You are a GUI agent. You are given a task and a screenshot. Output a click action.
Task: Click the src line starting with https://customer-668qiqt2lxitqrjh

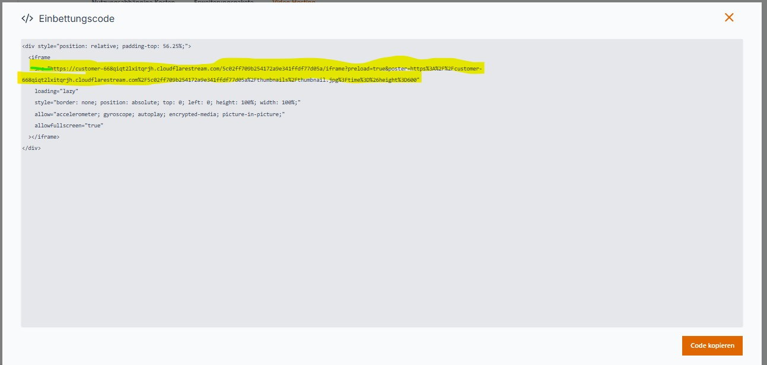point(259,69)
